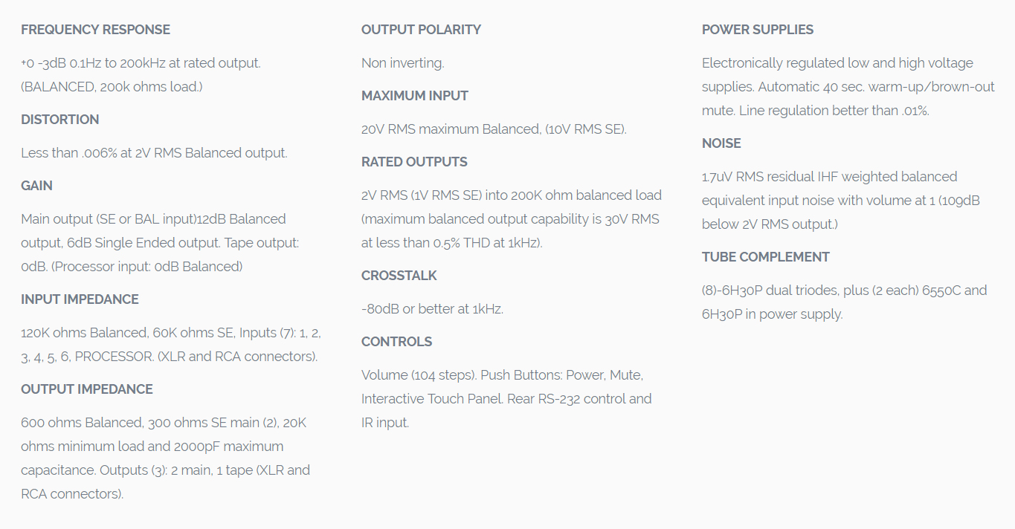Click the POWER SUPPLIES heading
1015x529 pixels.
coord(758,30)
